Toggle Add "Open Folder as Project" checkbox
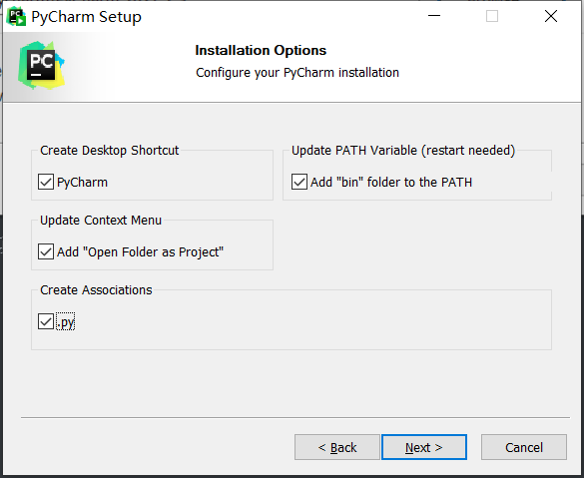 [x=46, y=251]
